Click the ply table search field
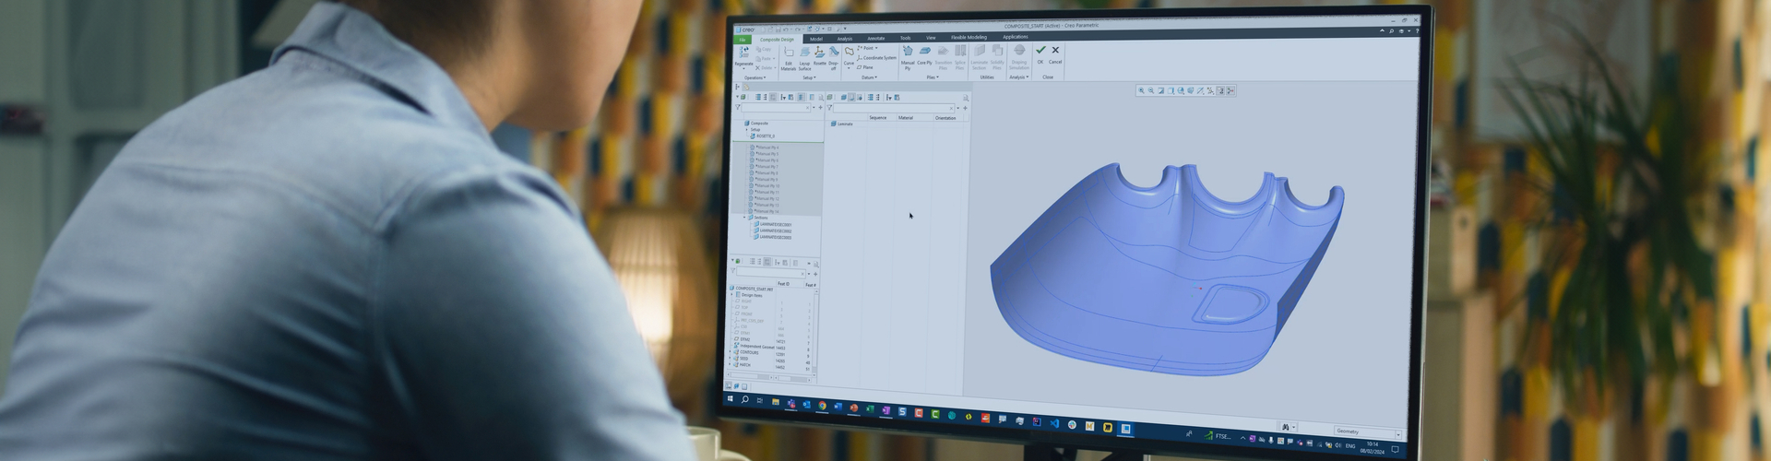1771x461 pixels. coord(892,108)
